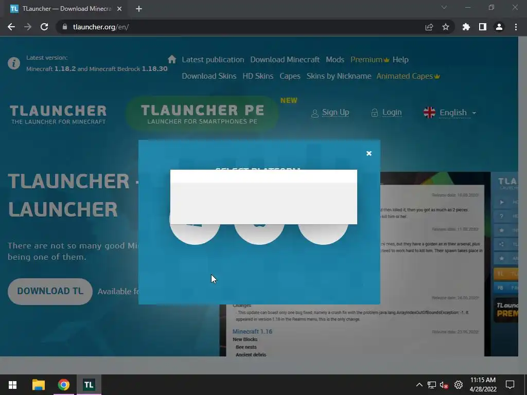The height and width of the screenshot is (395, 527).
Task: Go to the site home icon
Action: click(x=172, y=60)
